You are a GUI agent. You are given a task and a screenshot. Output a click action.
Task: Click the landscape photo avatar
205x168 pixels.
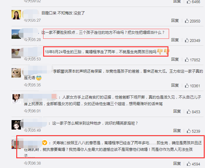(16, 34)
